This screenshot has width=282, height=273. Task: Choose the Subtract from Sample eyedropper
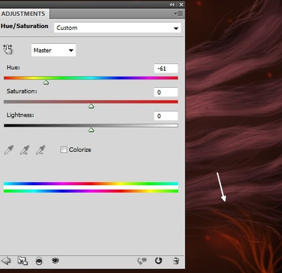[41, 150]
